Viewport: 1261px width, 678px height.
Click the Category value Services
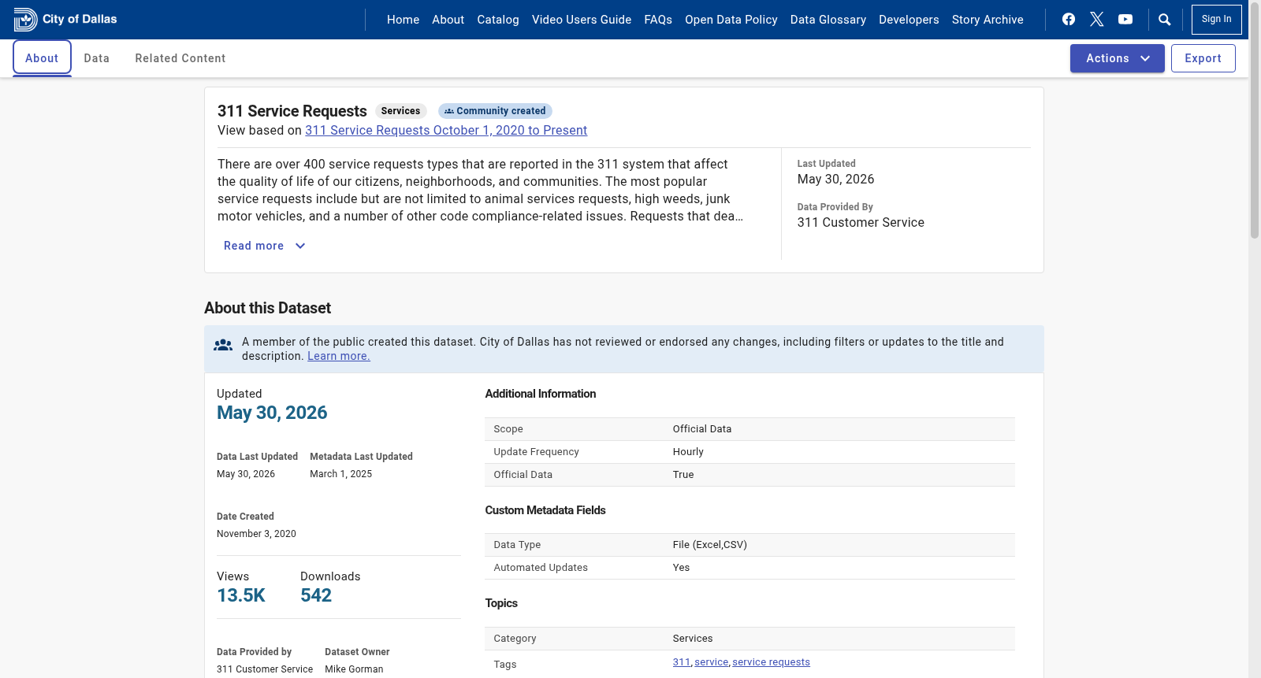[x=693, y=639]
